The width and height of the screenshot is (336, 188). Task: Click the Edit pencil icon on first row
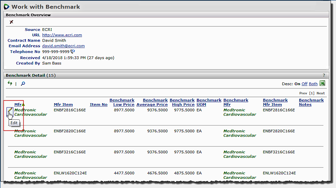(10, 111)
